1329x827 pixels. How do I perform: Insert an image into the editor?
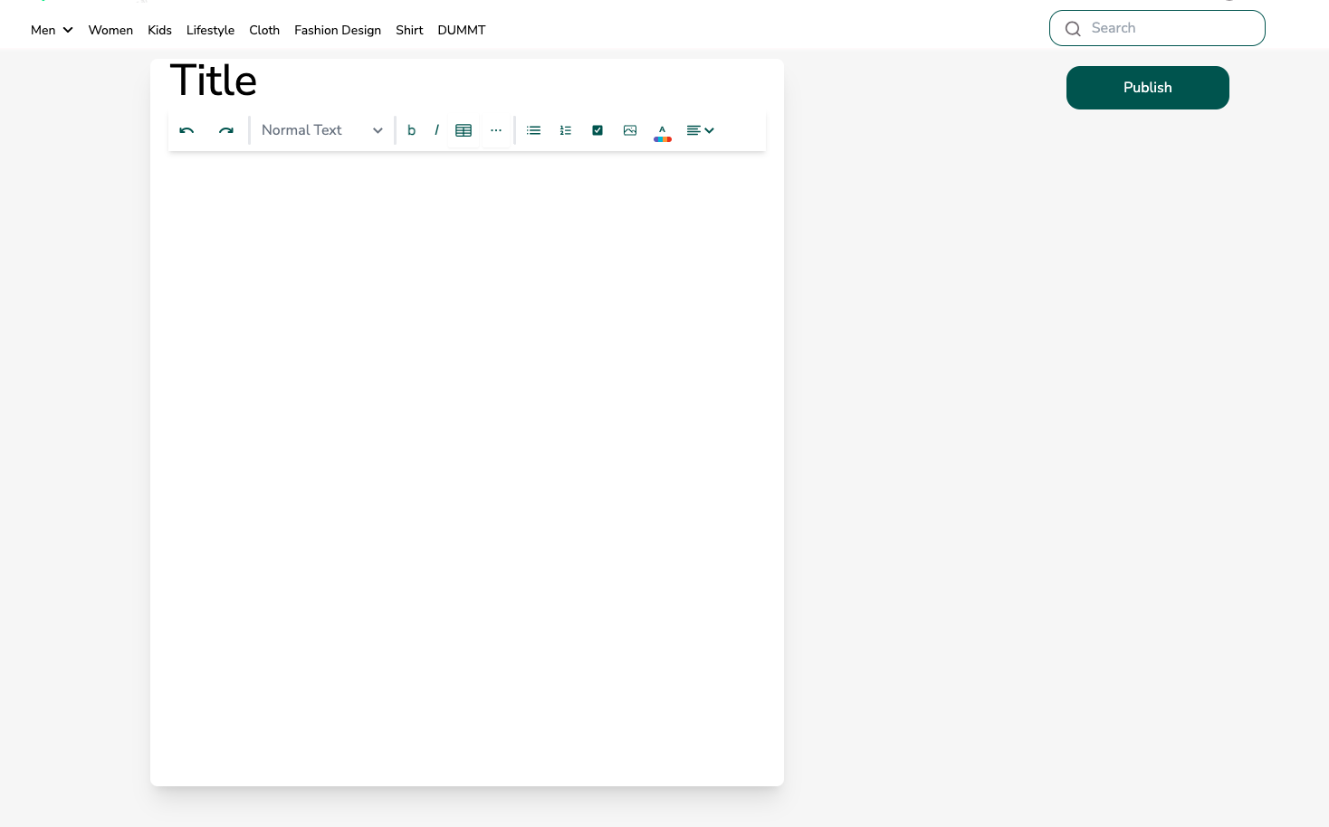(630, 130)
